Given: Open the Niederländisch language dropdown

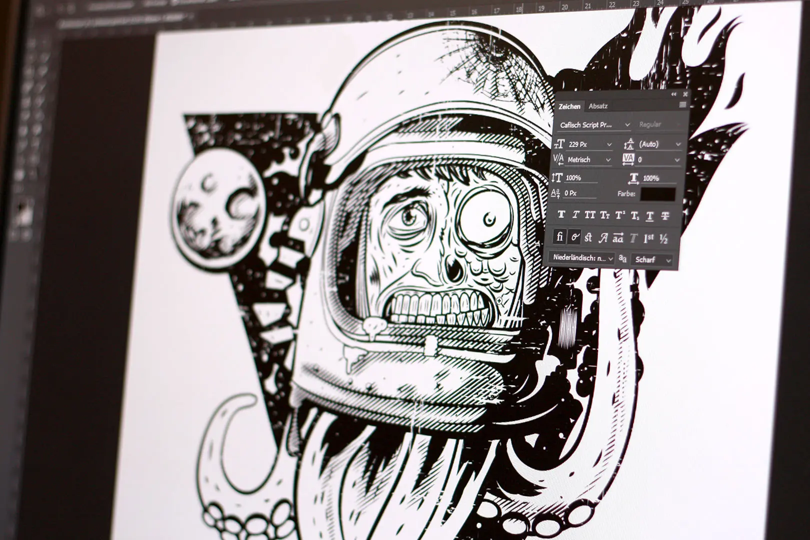Looking at the screenshot, I should [582, 258].
